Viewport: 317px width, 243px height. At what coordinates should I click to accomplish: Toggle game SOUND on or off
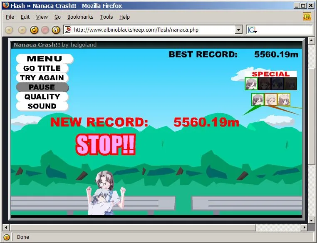42,106
